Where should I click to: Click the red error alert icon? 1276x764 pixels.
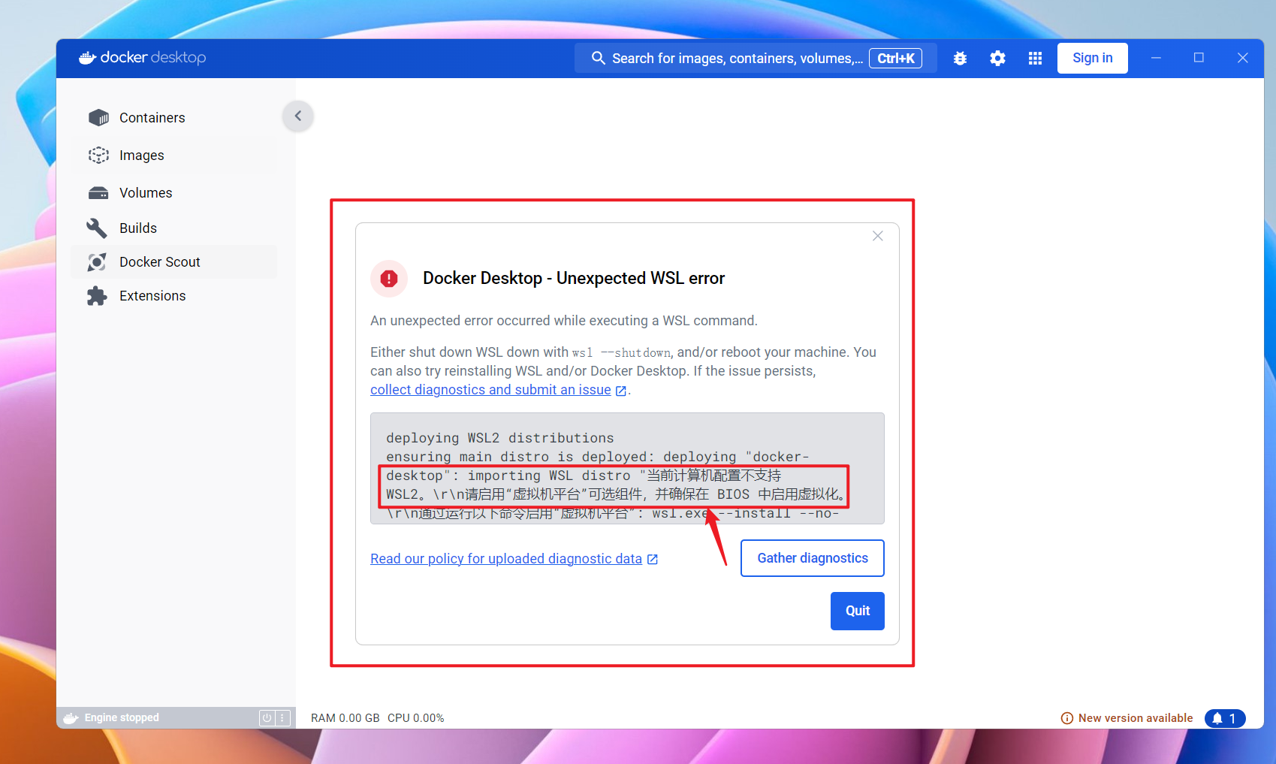coord(389,279)
